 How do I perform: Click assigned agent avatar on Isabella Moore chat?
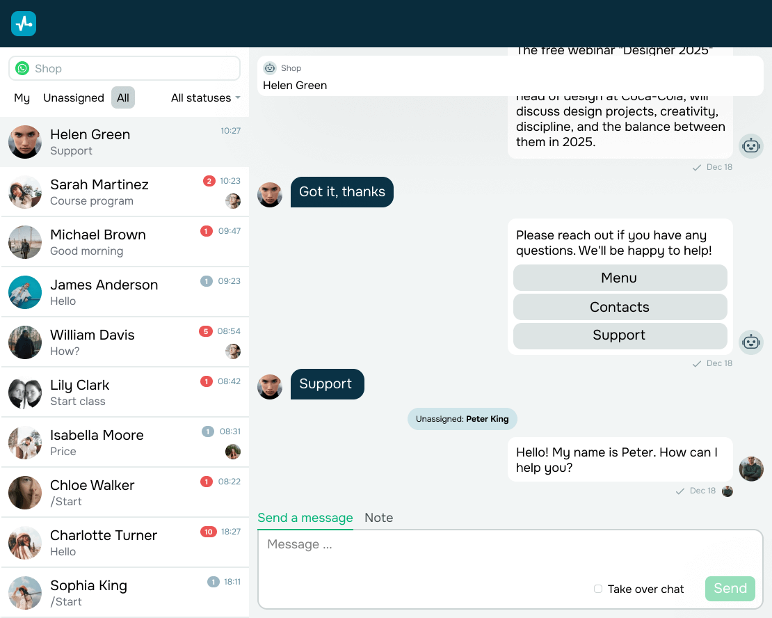[233, 451]
